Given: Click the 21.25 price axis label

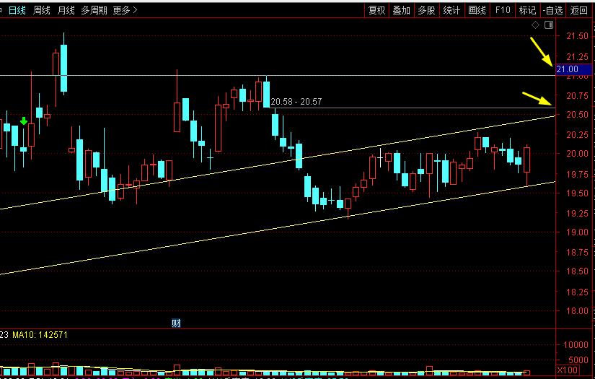Looking at the screenshot, I should pos(577,57).
